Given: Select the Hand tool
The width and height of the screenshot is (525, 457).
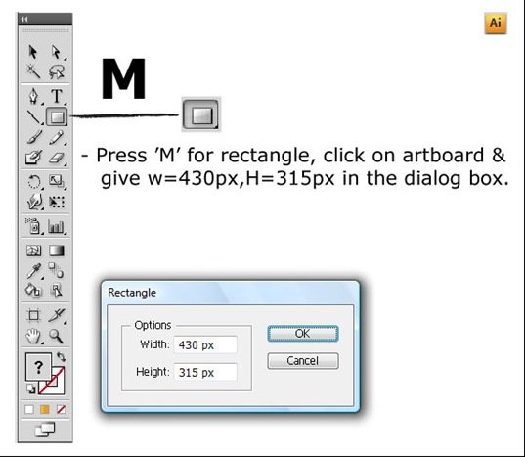Looking at the screenshot, I should pos(33,336).
